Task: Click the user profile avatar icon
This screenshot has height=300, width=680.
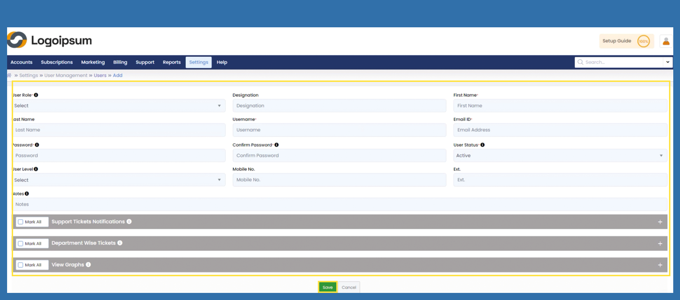Action: pyautogui.click(x=666, y=41)
